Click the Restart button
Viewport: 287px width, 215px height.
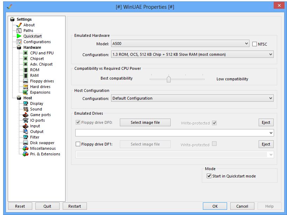[75, 206]
